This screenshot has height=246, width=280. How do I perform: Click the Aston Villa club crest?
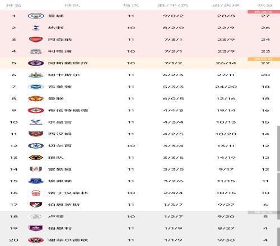click(x=36, y=63)
